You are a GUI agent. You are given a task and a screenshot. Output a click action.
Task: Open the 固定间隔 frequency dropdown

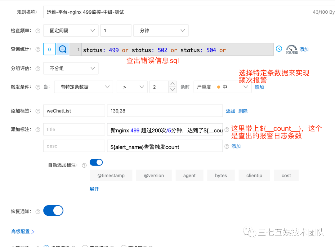pos(71,31)
